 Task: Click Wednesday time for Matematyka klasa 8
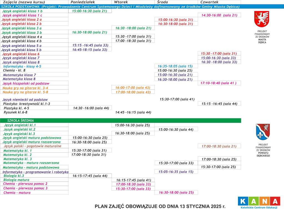pos(175,80)
